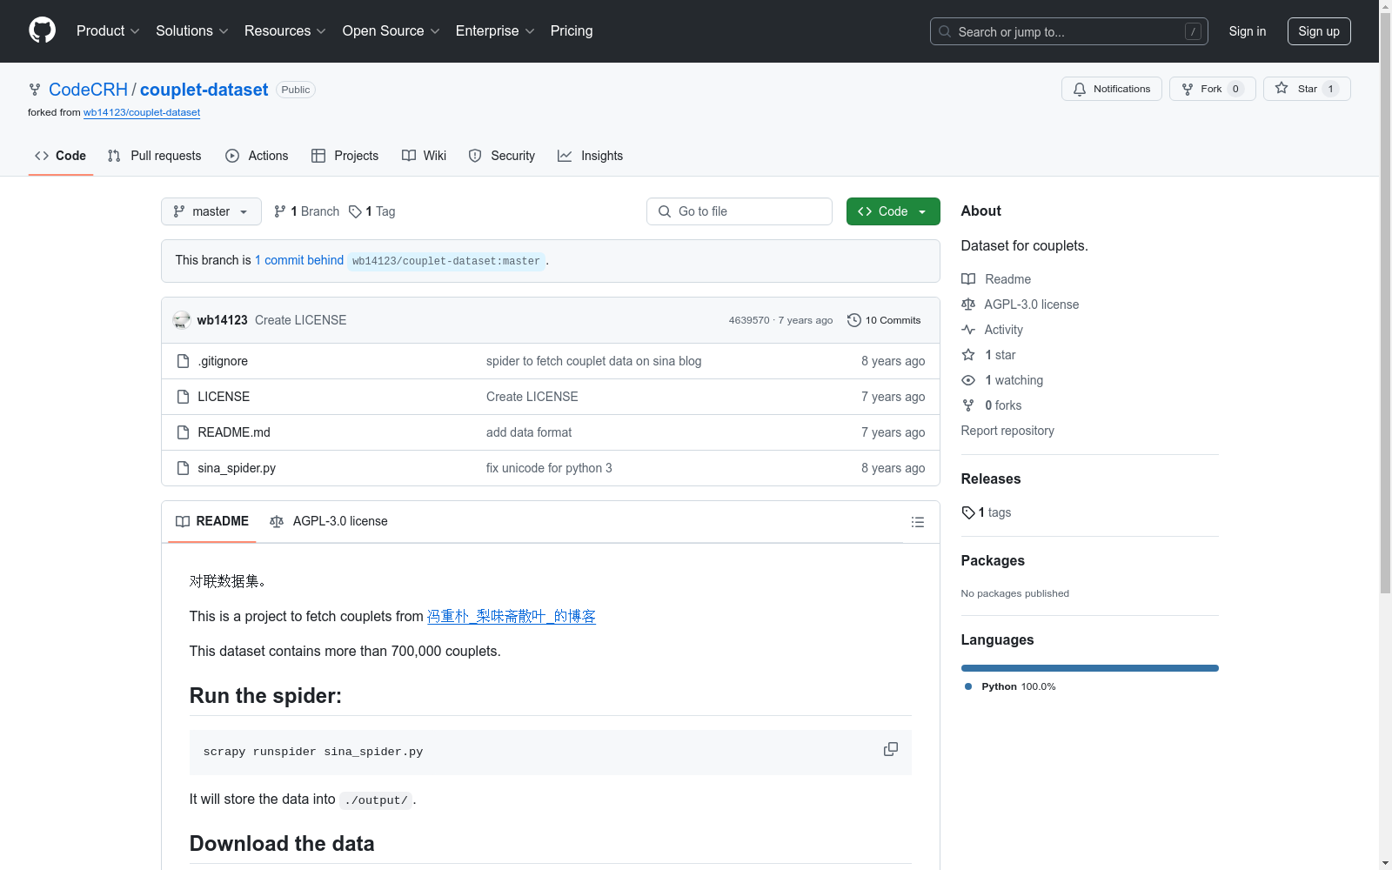Open the Chinese blog link in README

512,616
